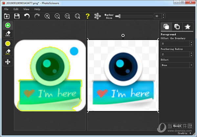197x137 pixels.
Task: Click the Reset button
Action: [177, 126]
